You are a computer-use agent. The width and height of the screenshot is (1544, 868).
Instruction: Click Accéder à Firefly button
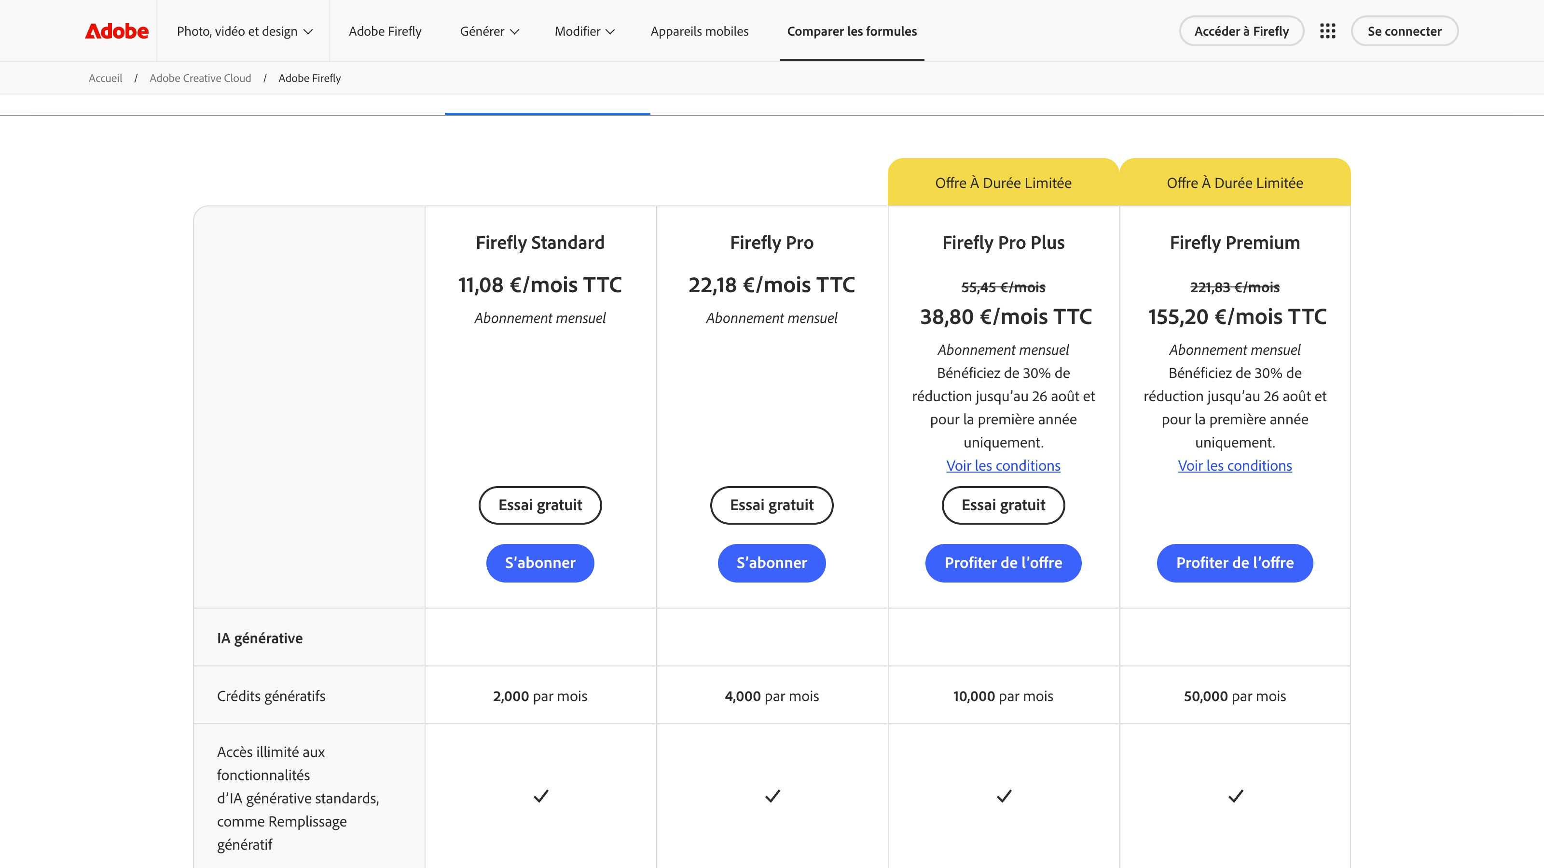(1241, 31)
